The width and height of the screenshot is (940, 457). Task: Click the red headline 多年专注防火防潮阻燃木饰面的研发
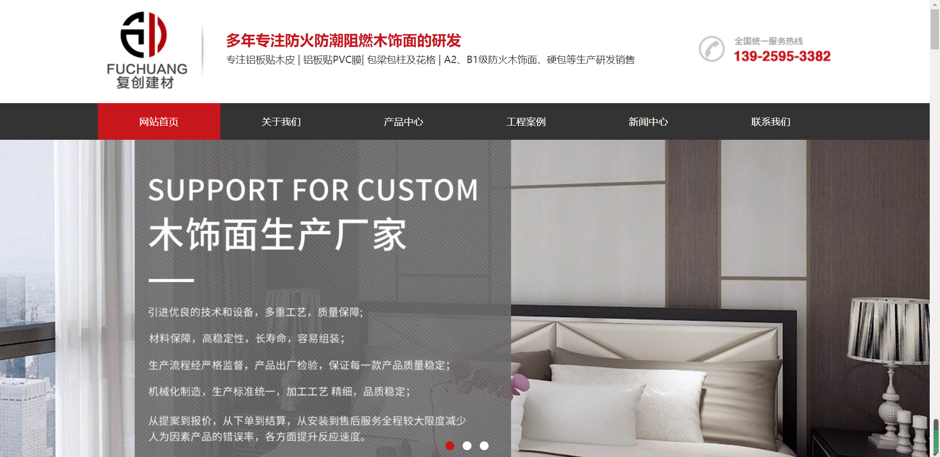point(344,41)
